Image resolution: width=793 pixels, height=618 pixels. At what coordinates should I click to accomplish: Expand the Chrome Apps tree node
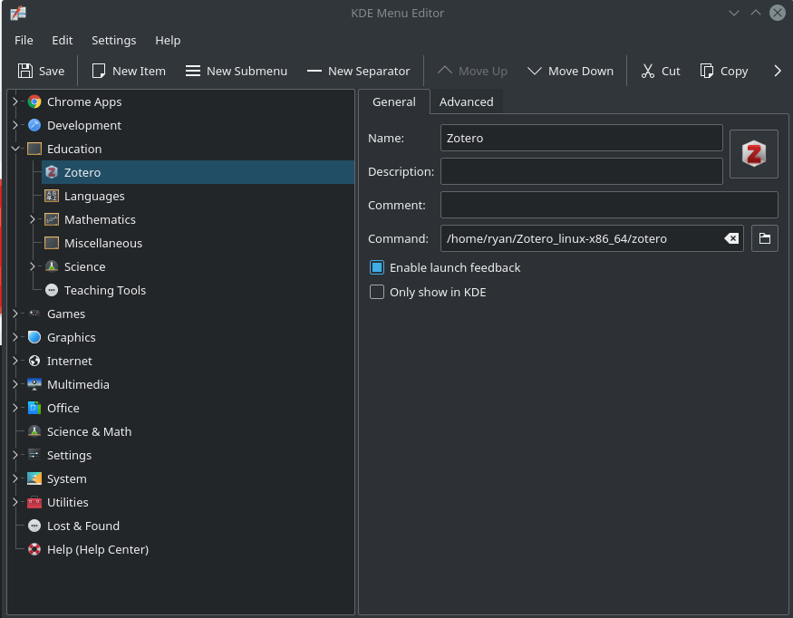(15, 101)
